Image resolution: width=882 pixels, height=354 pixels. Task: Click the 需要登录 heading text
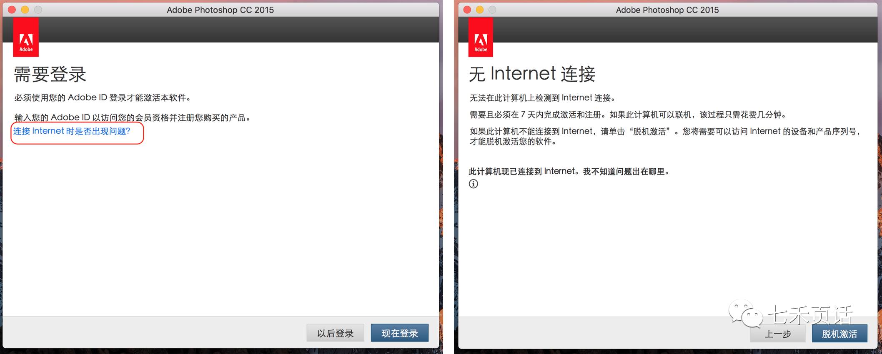[50, 75]
